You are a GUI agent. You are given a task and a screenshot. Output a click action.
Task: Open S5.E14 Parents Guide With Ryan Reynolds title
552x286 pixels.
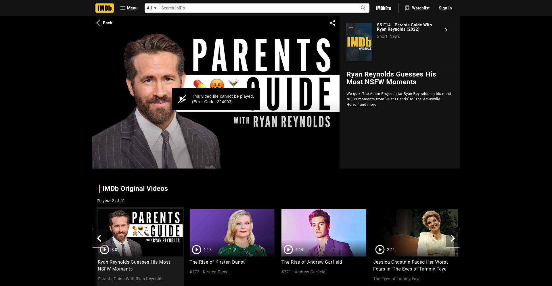tap(405, 27)
